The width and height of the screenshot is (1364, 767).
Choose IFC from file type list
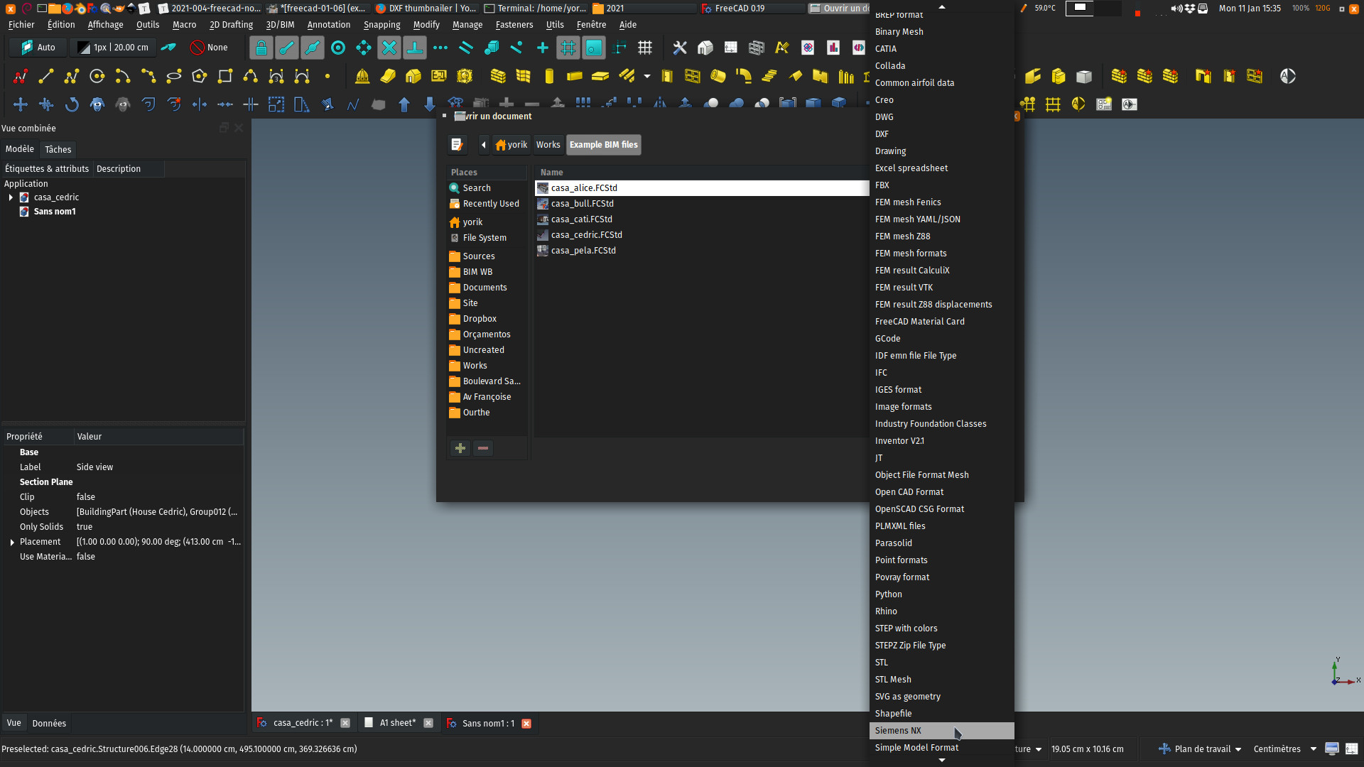point(942,373)
